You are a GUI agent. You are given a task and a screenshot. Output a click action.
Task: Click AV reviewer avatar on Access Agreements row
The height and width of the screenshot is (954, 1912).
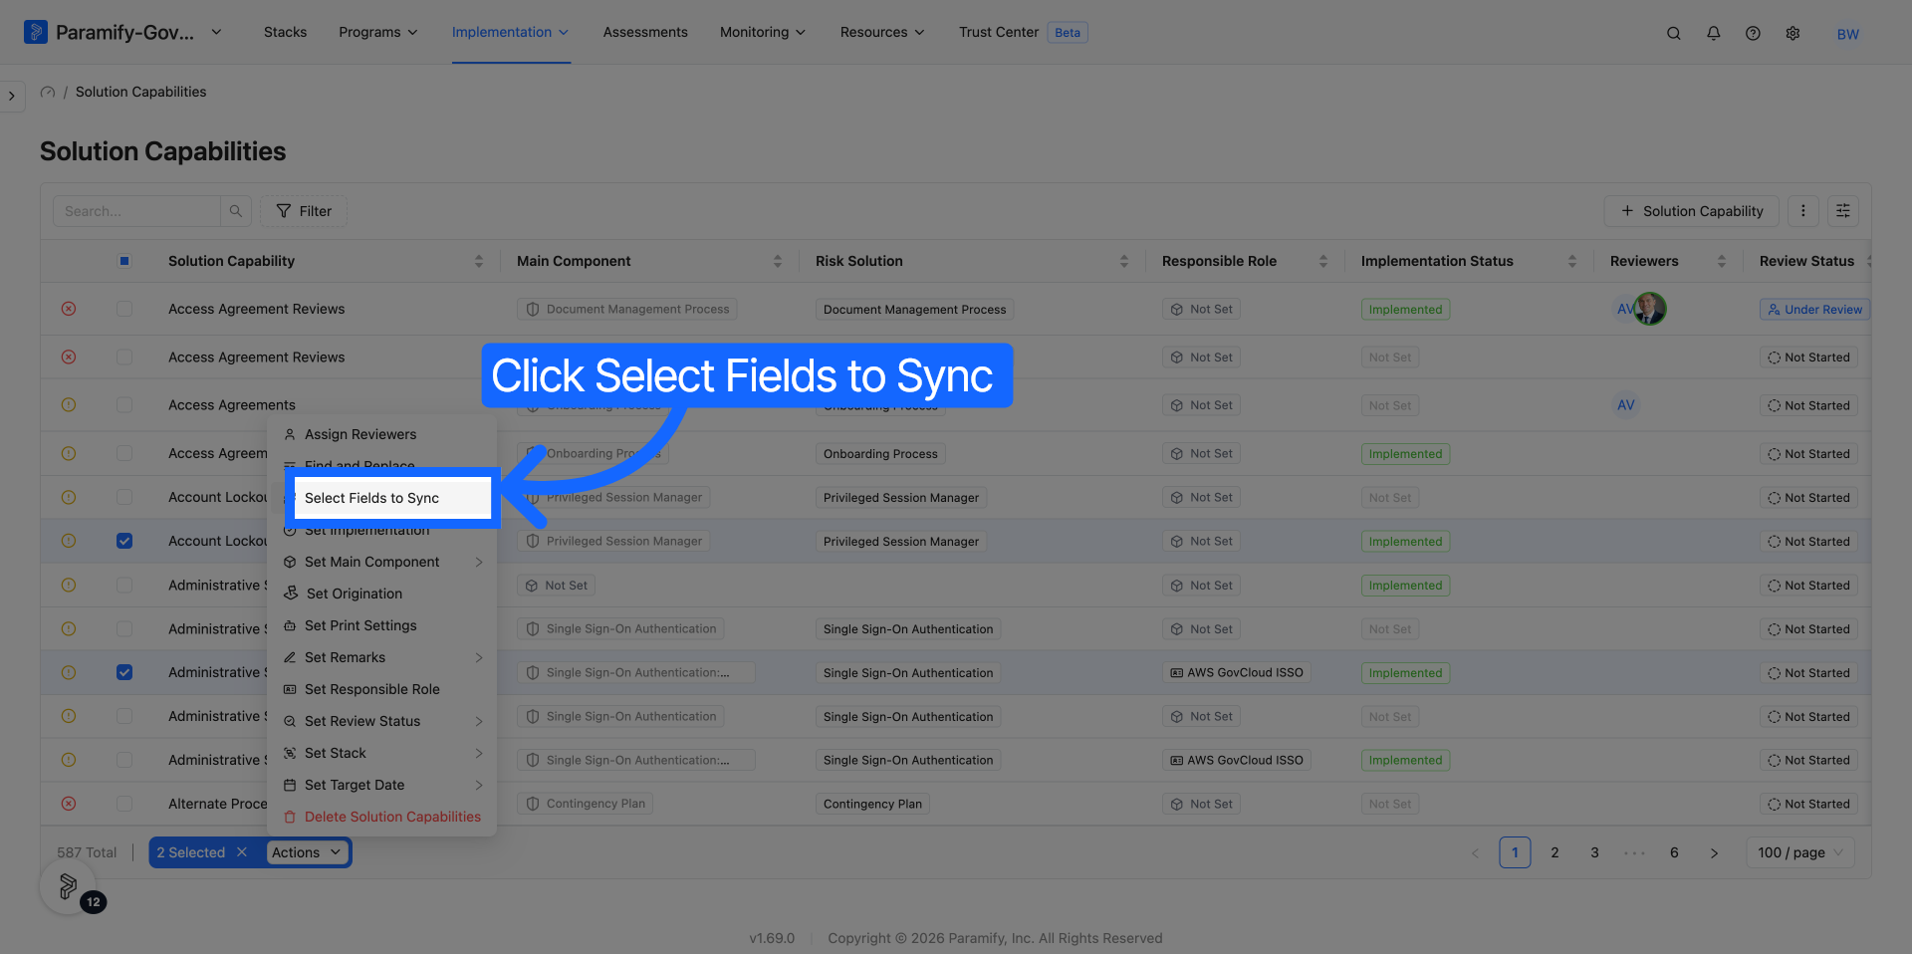pyautogui.click(x=1626, y=405)
